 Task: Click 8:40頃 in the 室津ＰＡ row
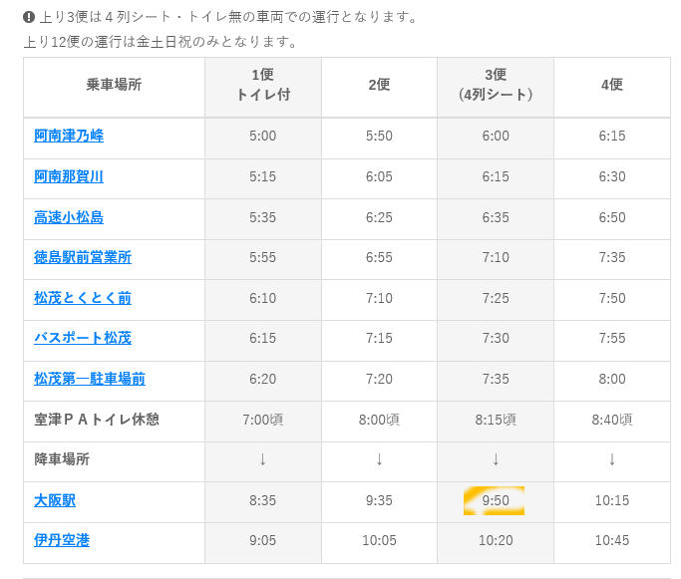click(612, 420)
